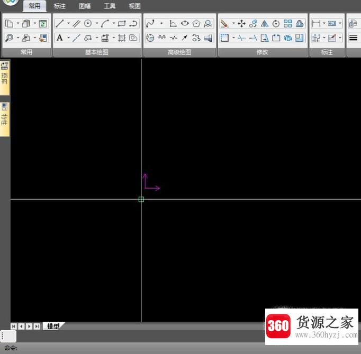Click the Dimension tool icon
Viewport: 361px width, 354px height.
(316, 23)
